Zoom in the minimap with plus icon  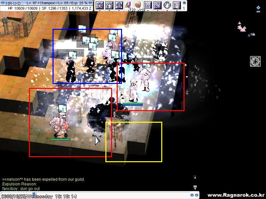coord(258,8)
